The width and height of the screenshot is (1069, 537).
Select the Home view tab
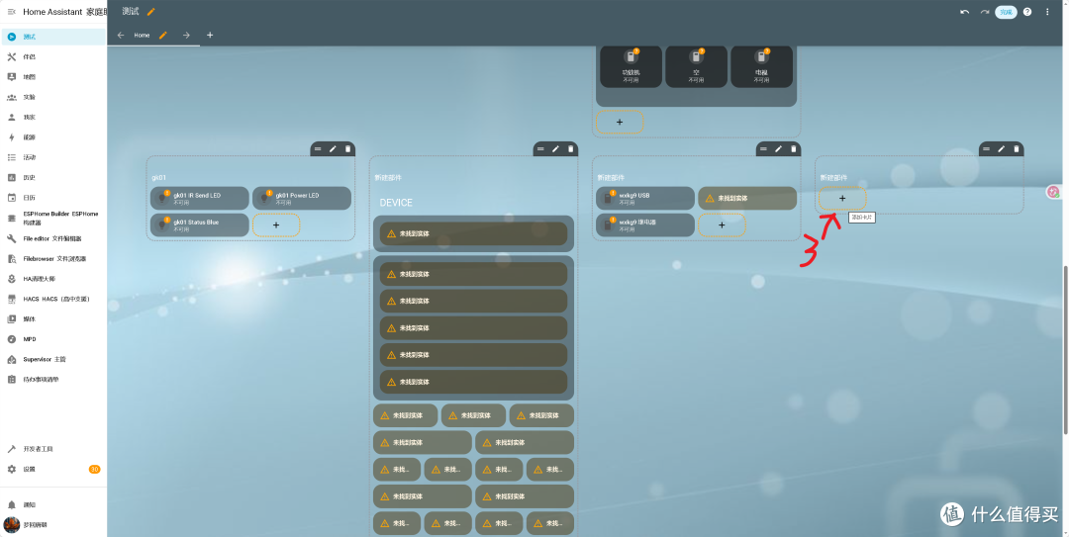(142, 35)
